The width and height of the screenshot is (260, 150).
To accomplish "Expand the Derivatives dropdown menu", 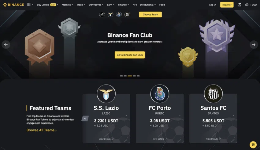I will pos(96,5).
